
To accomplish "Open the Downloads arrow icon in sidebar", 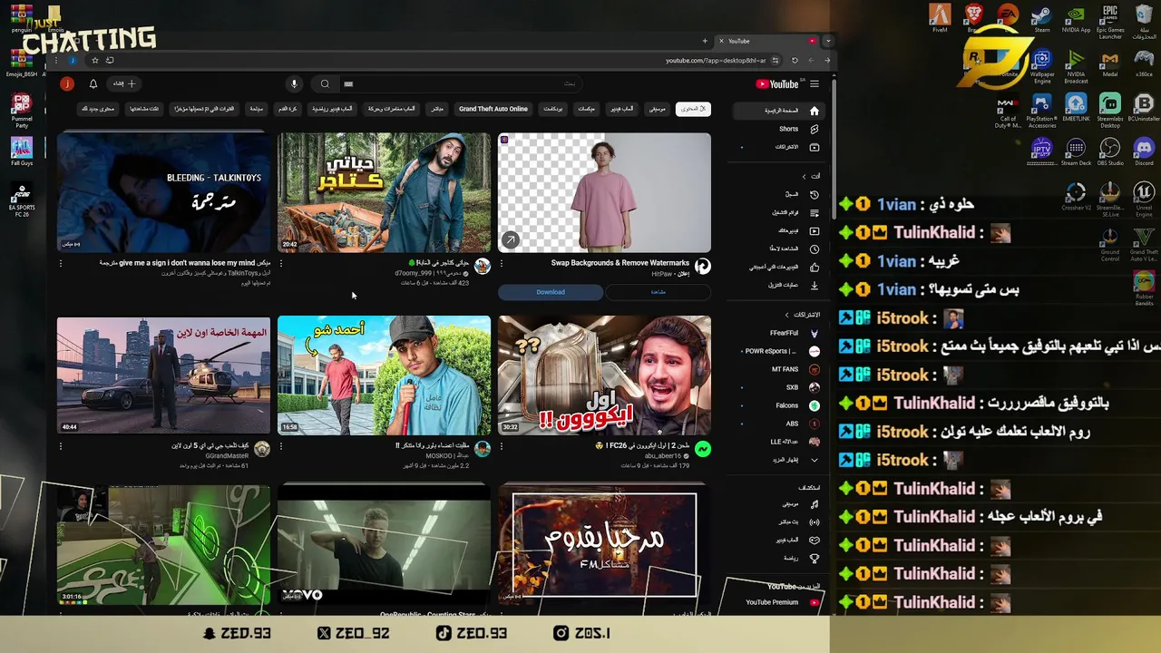I will click(814, 285).
